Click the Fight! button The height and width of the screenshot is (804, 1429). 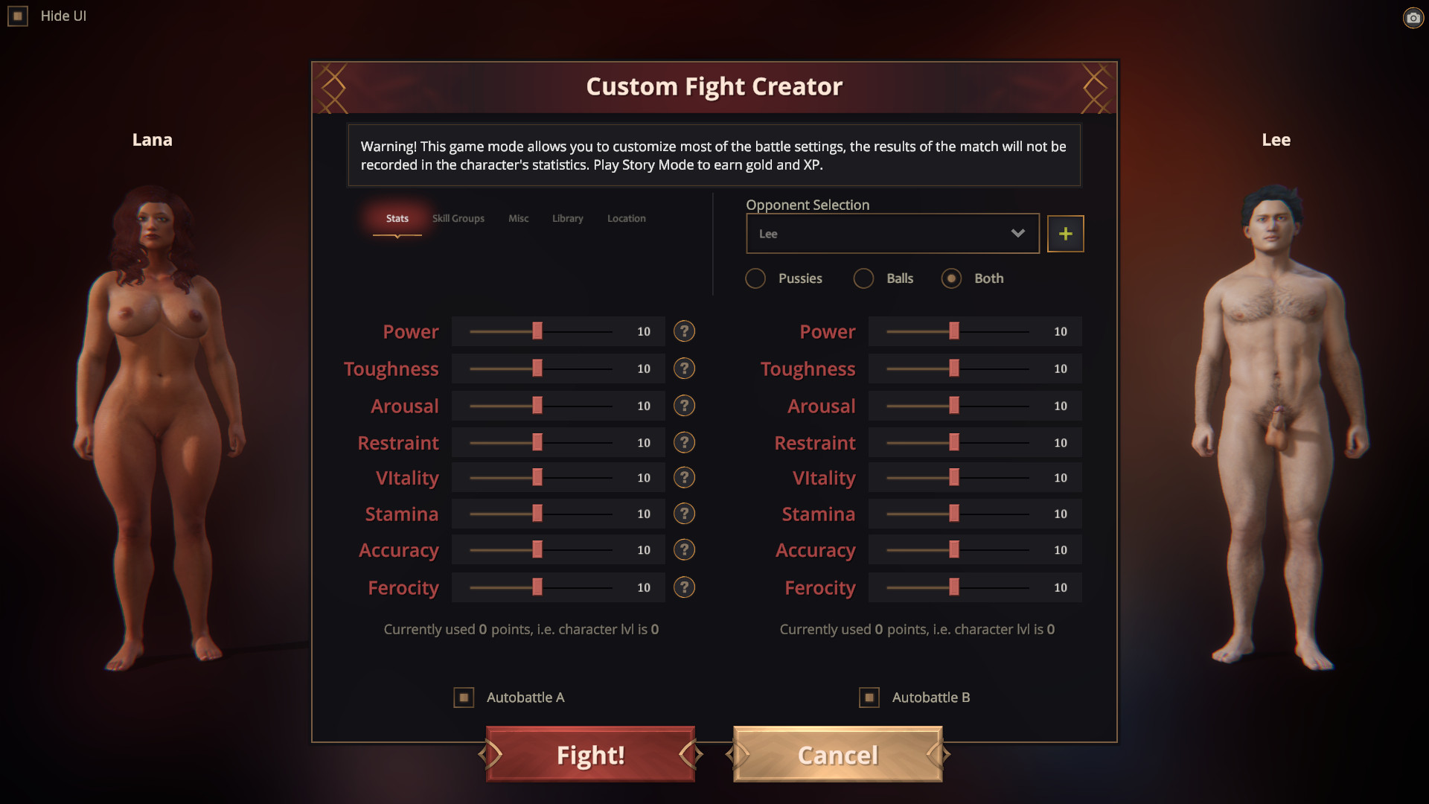coord(590,755)
